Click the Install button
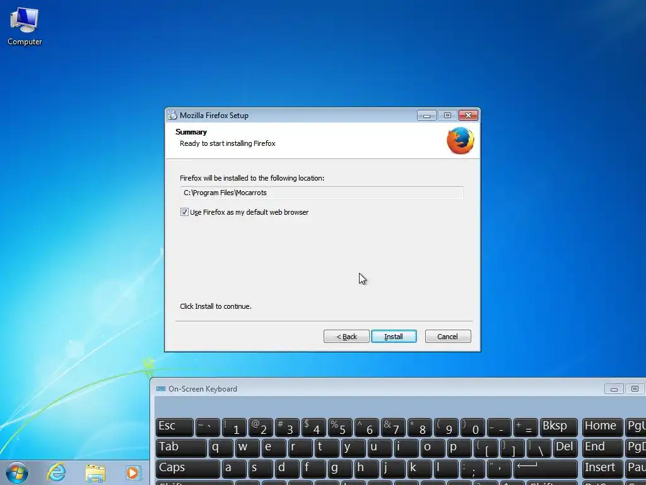The width and height of the screenshot is (646, 485). point(394,337)
